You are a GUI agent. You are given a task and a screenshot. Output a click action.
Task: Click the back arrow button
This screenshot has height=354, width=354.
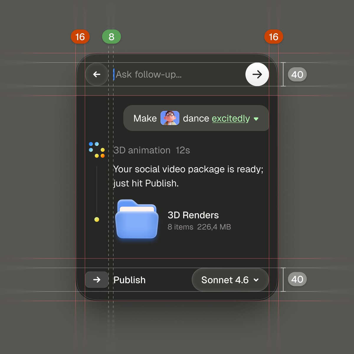pos(97,74)
